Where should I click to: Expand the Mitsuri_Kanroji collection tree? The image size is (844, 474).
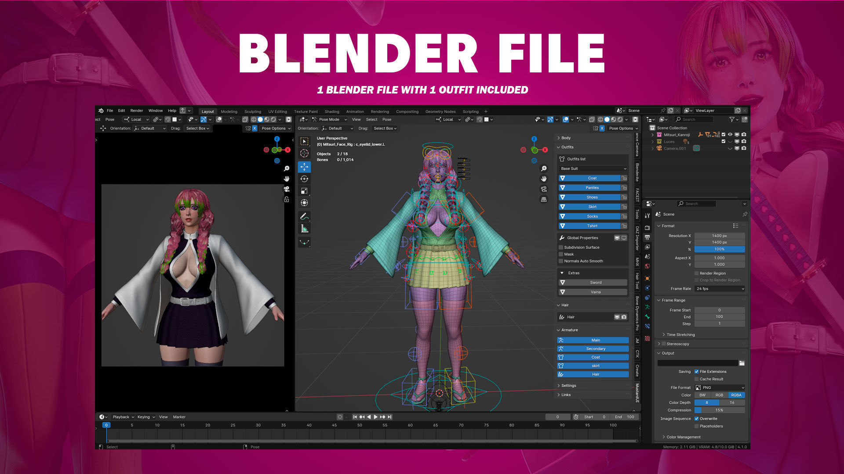point(652,135)
